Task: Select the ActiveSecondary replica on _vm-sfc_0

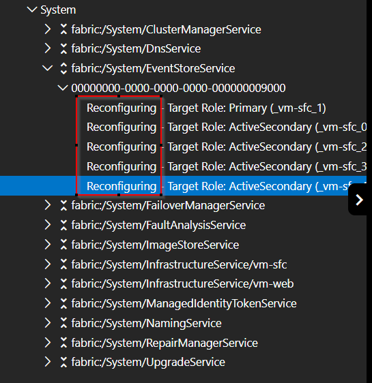Action: [x=227, y=127]
